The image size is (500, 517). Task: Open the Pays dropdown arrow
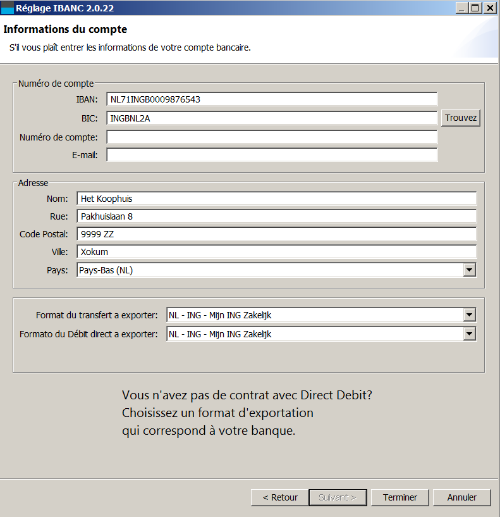tap(470, 270)
